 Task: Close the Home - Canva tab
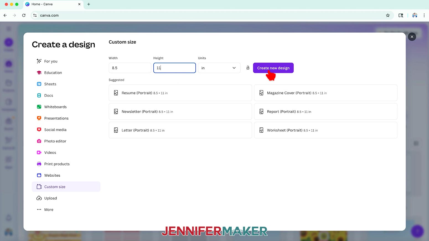point(79,4)
